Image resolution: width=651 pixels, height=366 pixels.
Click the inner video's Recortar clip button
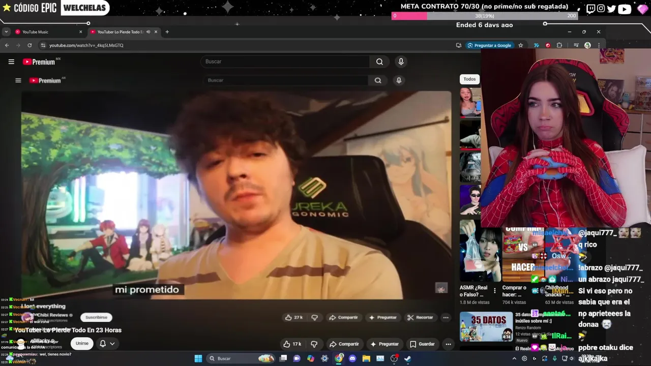point(420,317)
